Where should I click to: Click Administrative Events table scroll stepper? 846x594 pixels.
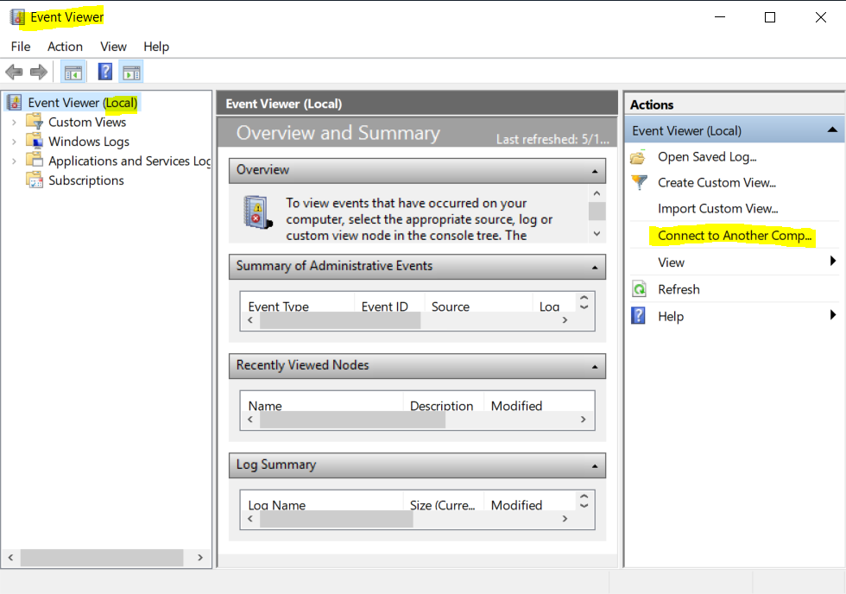[x=584, y=301]
